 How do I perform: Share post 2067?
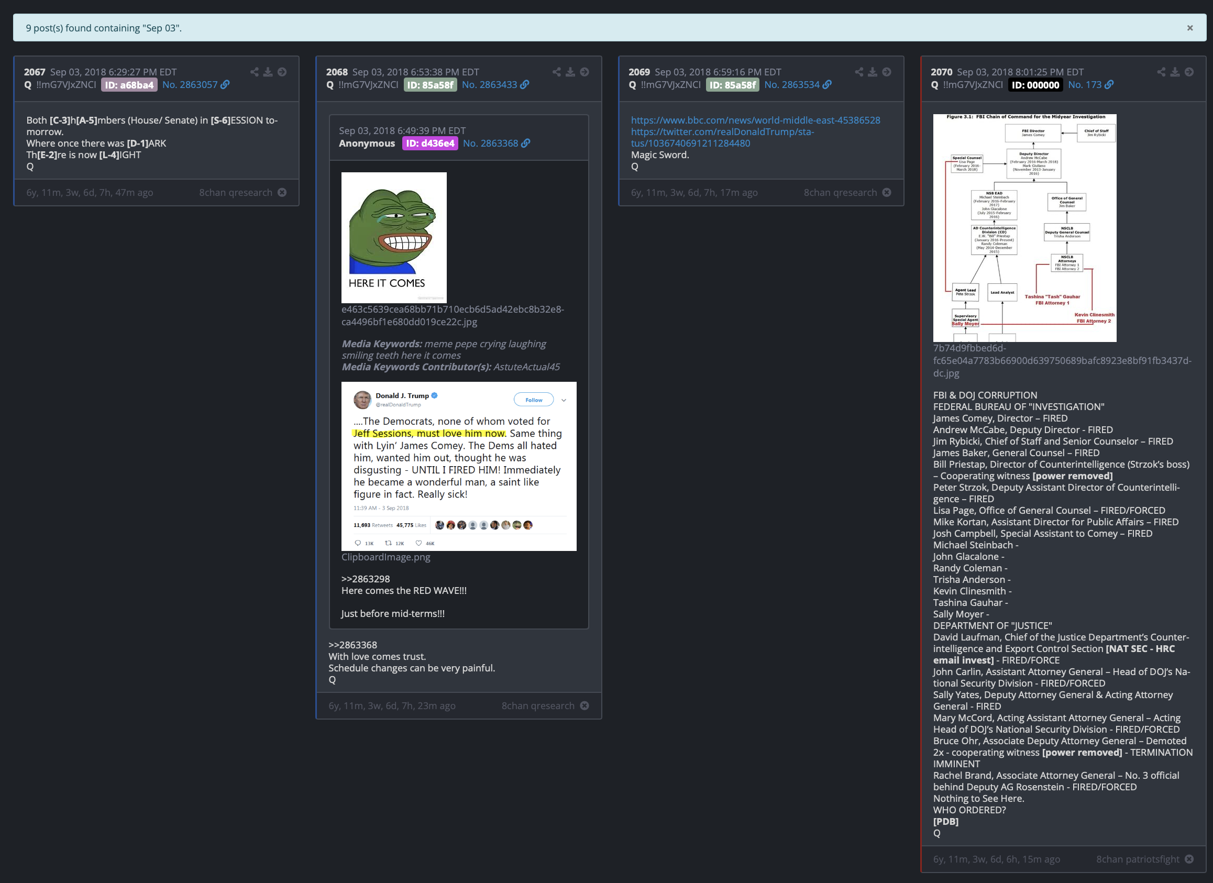point(254,72)
